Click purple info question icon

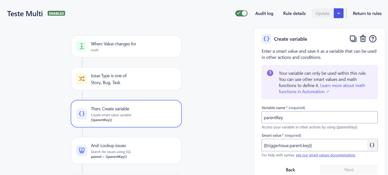(x=270, y=73)
